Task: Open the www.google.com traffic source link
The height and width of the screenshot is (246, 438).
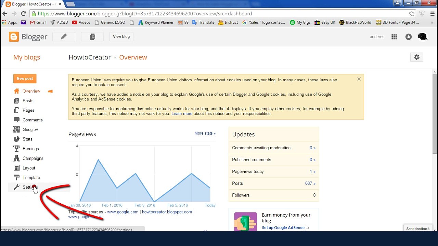Action: pyautogui.click(x=123, y=212)
